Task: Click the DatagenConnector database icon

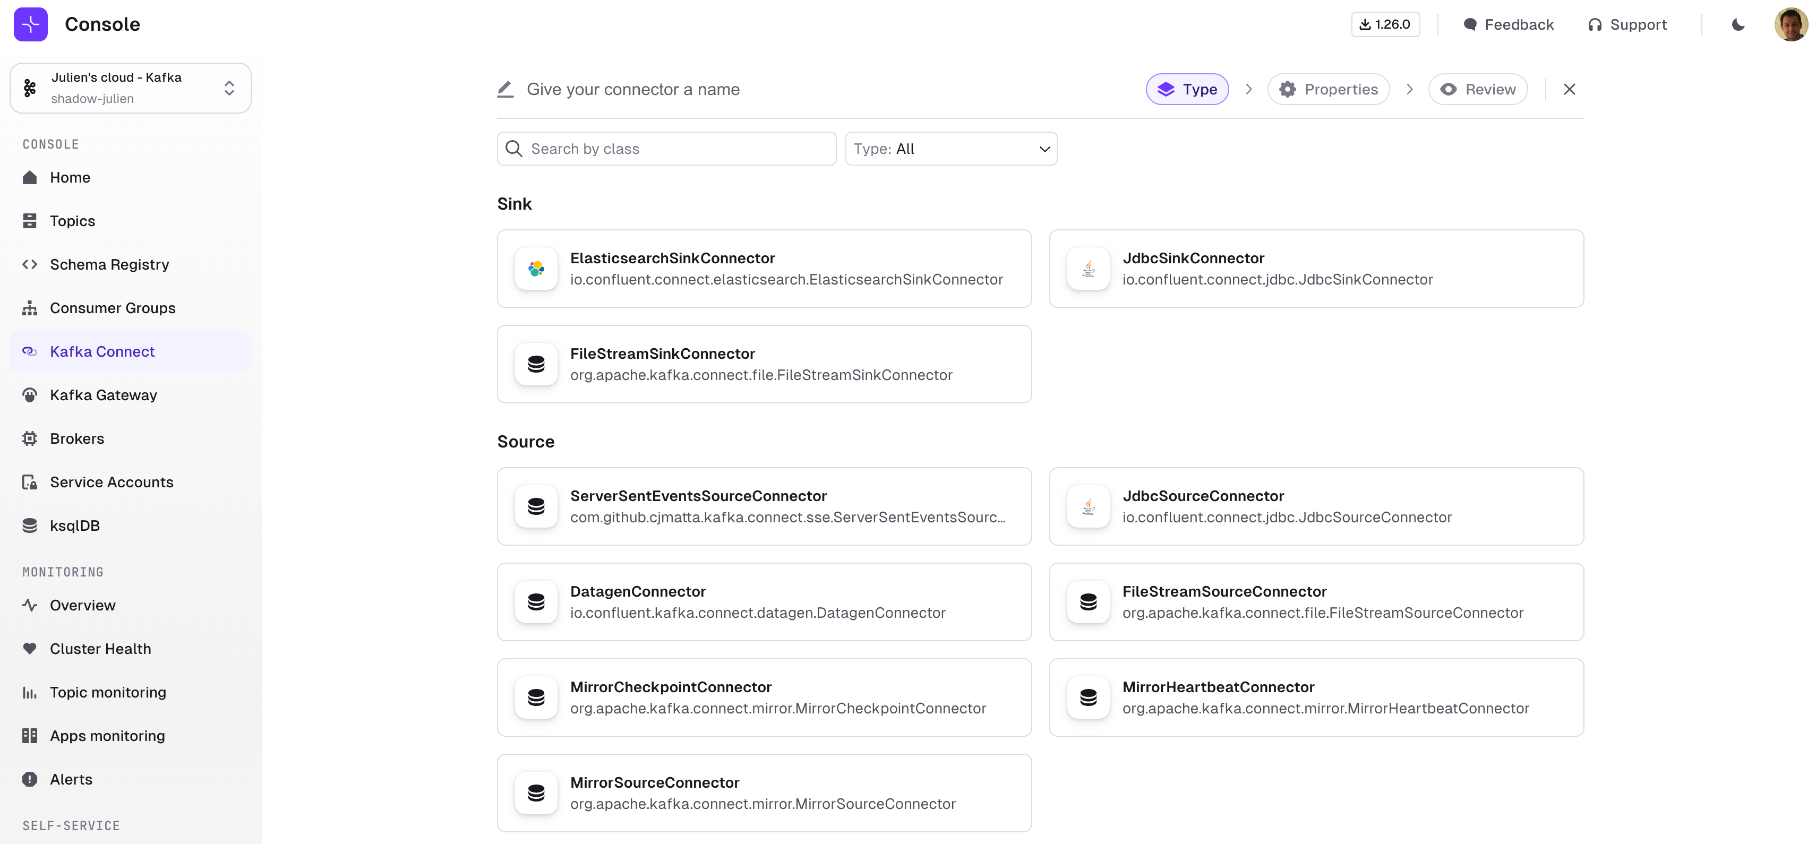Action: pos(536,601)
